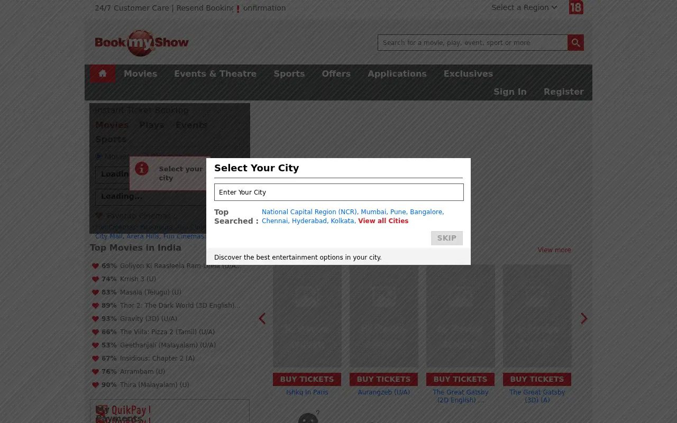Click the movie search text box
The height and width of the screenshot is (423, 677).
click(473, 42)
